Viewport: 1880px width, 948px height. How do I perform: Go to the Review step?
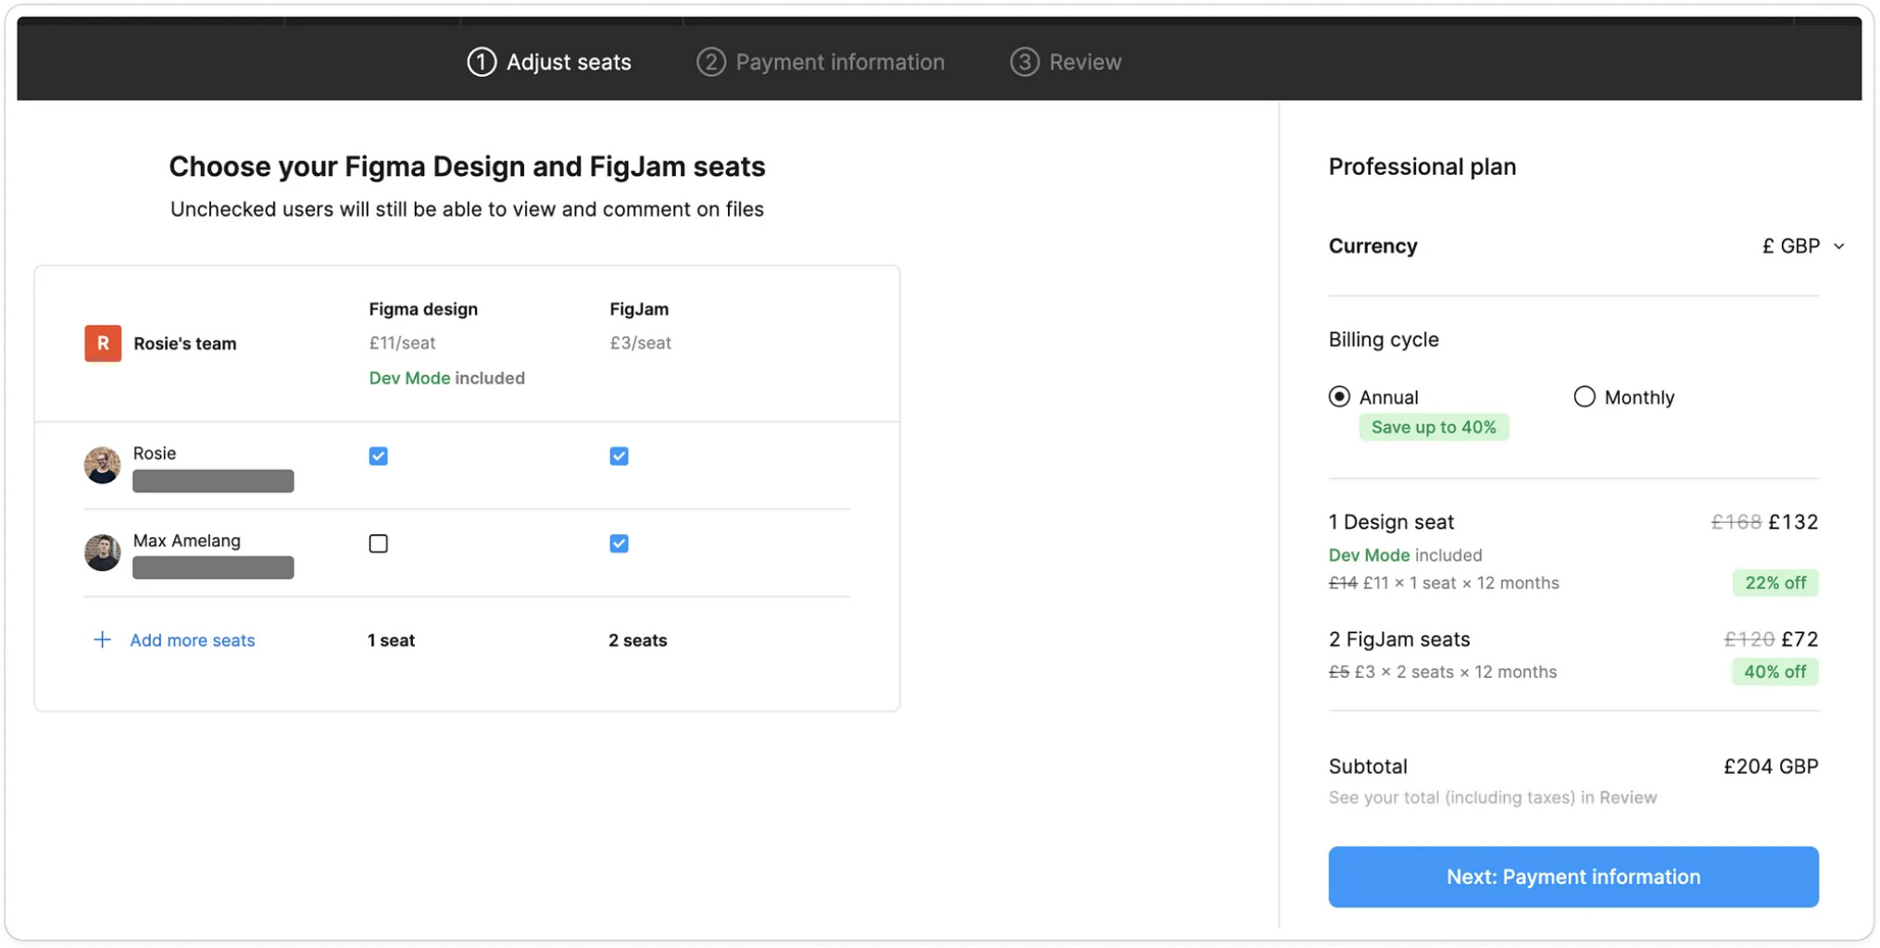click(x=1065, y=62)
